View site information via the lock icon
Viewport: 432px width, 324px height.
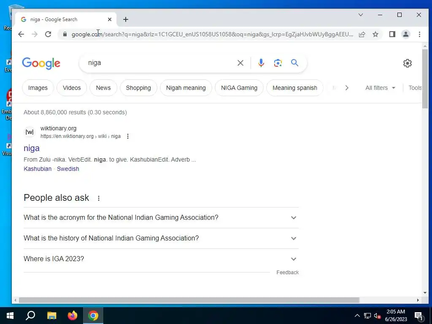point(65,34)
